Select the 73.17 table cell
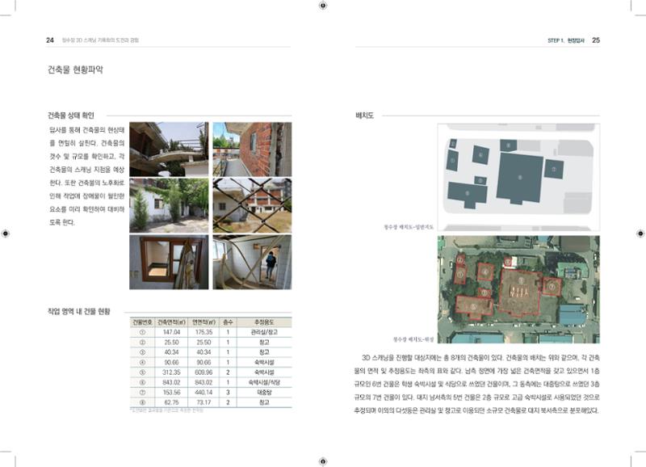This screenshot has height=467, width=646. [204, 402]
